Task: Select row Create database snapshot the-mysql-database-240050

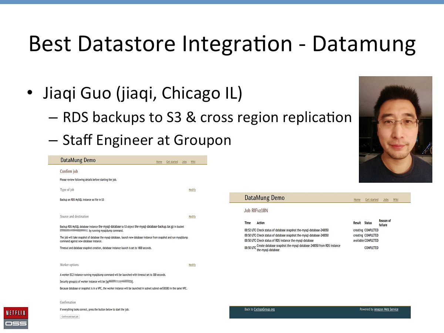Action: 312,248
